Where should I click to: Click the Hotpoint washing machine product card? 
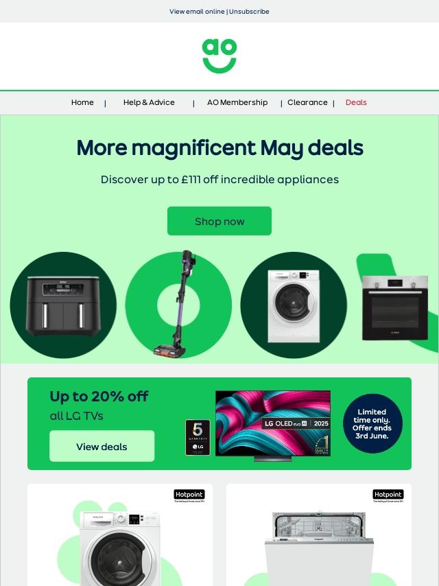120,535
